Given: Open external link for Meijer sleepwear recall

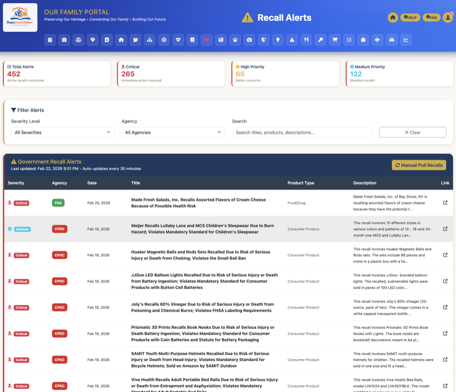Looking at the screenshot, I should (445, 229).
